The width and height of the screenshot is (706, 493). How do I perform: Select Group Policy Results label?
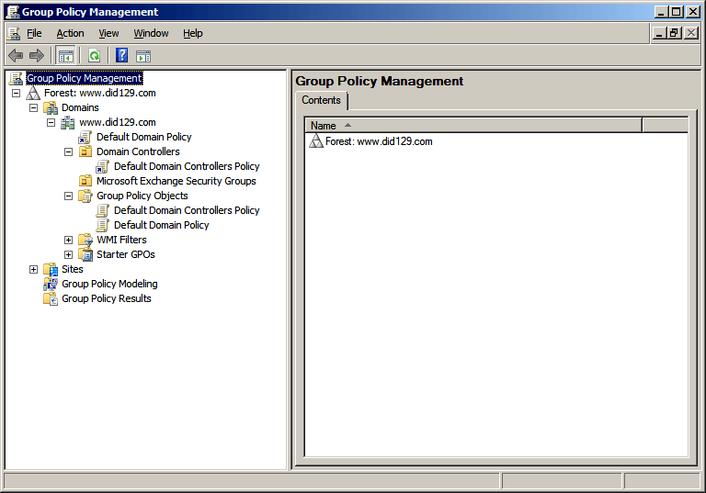click(x=107, y=298)
